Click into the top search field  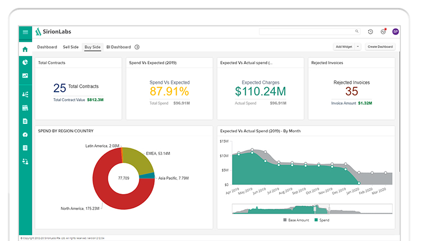point(306,32)
